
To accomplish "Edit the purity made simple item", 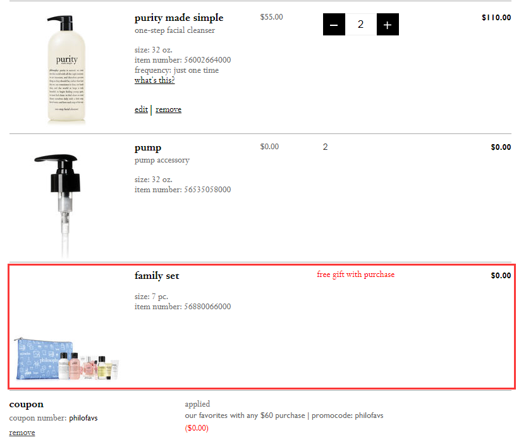I will (x=141, y=109).
